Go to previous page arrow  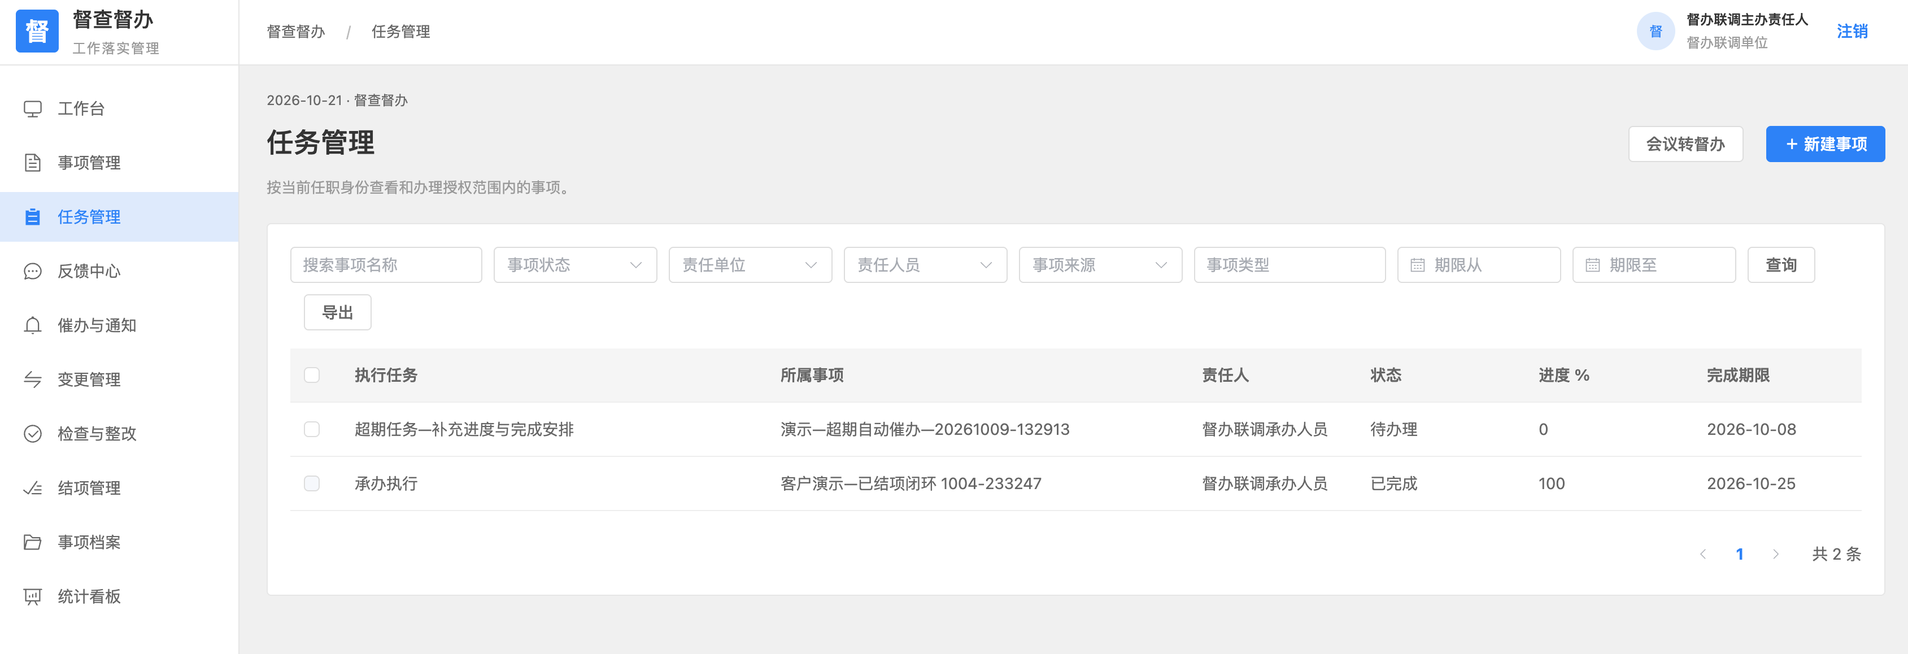tap(1703, 554)
